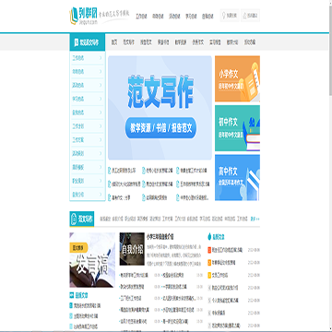This screenshot has width=332, height=332.
Task: Click the 教学资源 / 书信 / 报告范文 pill button
Action: pos(160,127)
